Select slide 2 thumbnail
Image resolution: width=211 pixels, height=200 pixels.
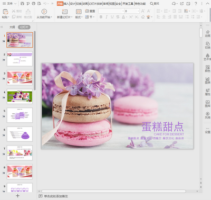coord(20,59)
